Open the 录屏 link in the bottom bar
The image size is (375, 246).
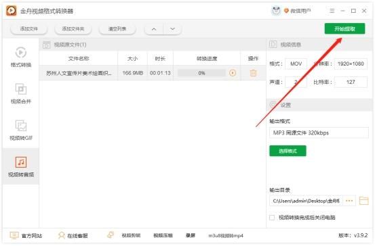click(191, 235)
